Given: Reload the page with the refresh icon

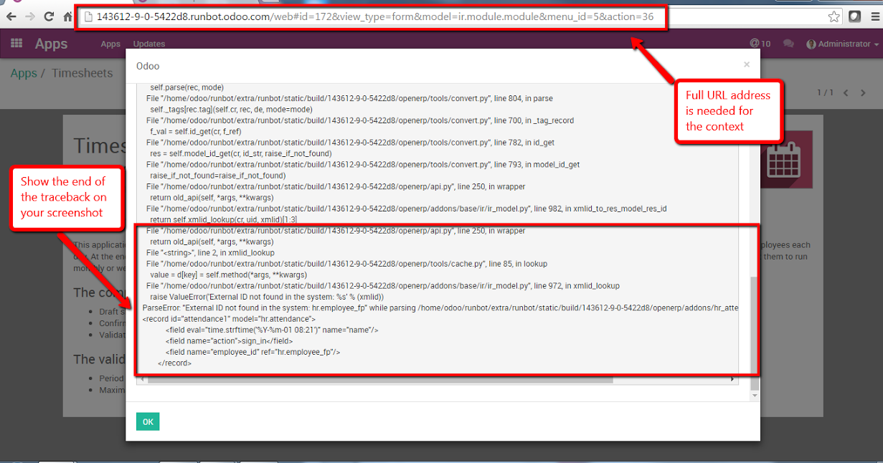Looking at the screenshot, I should pos(49,16).
